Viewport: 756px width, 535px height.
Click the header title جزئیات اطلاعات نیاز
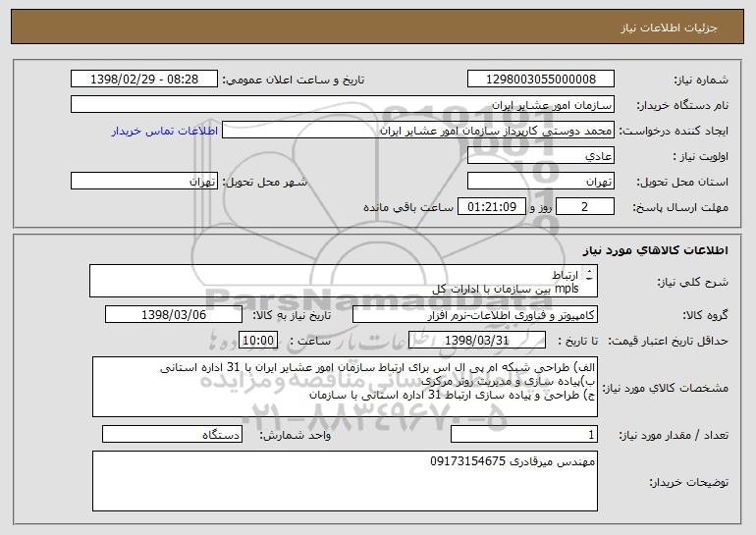pos(669,27)
